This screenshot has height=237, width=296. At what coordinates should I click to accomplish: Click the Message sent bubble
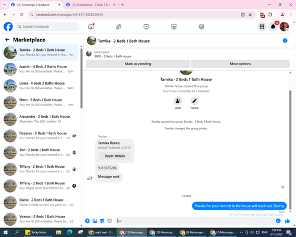109,177
